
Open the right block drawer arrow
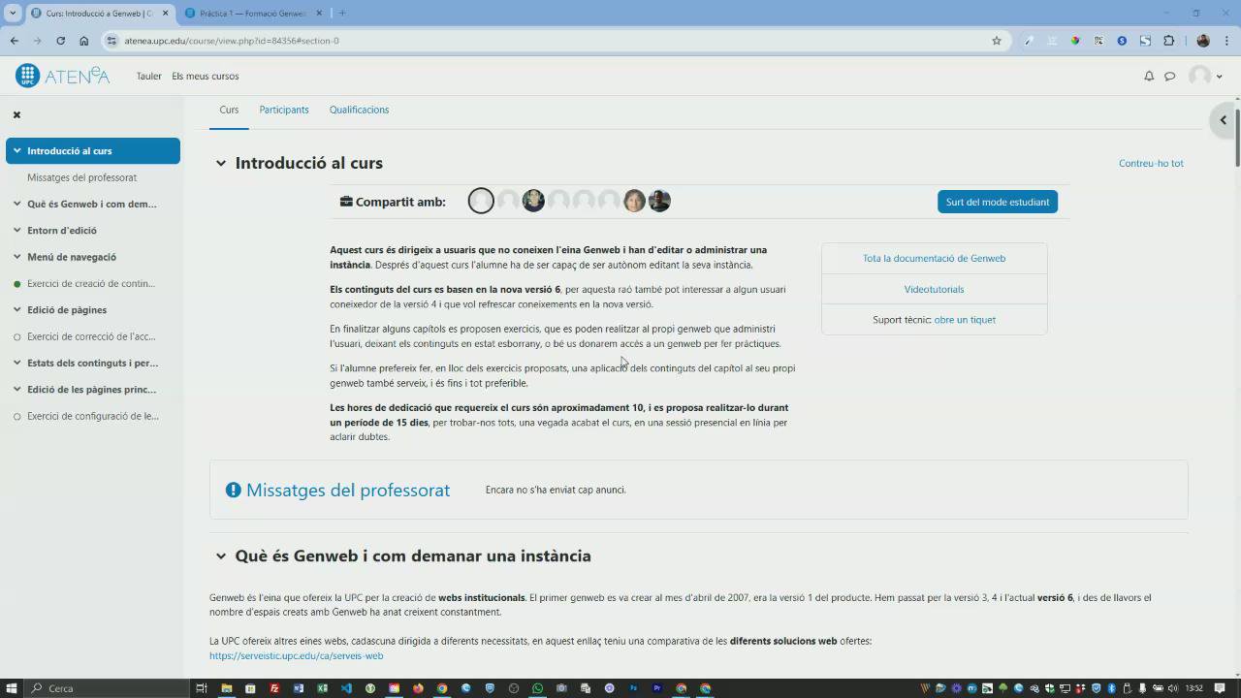coord(1224,120)
